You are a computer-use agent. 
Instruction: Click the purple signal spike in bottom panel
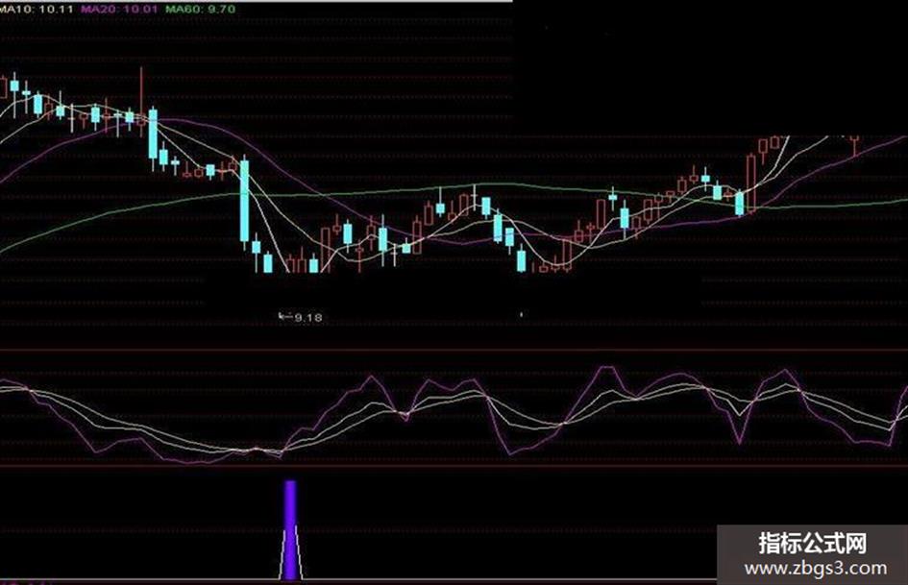291,529
